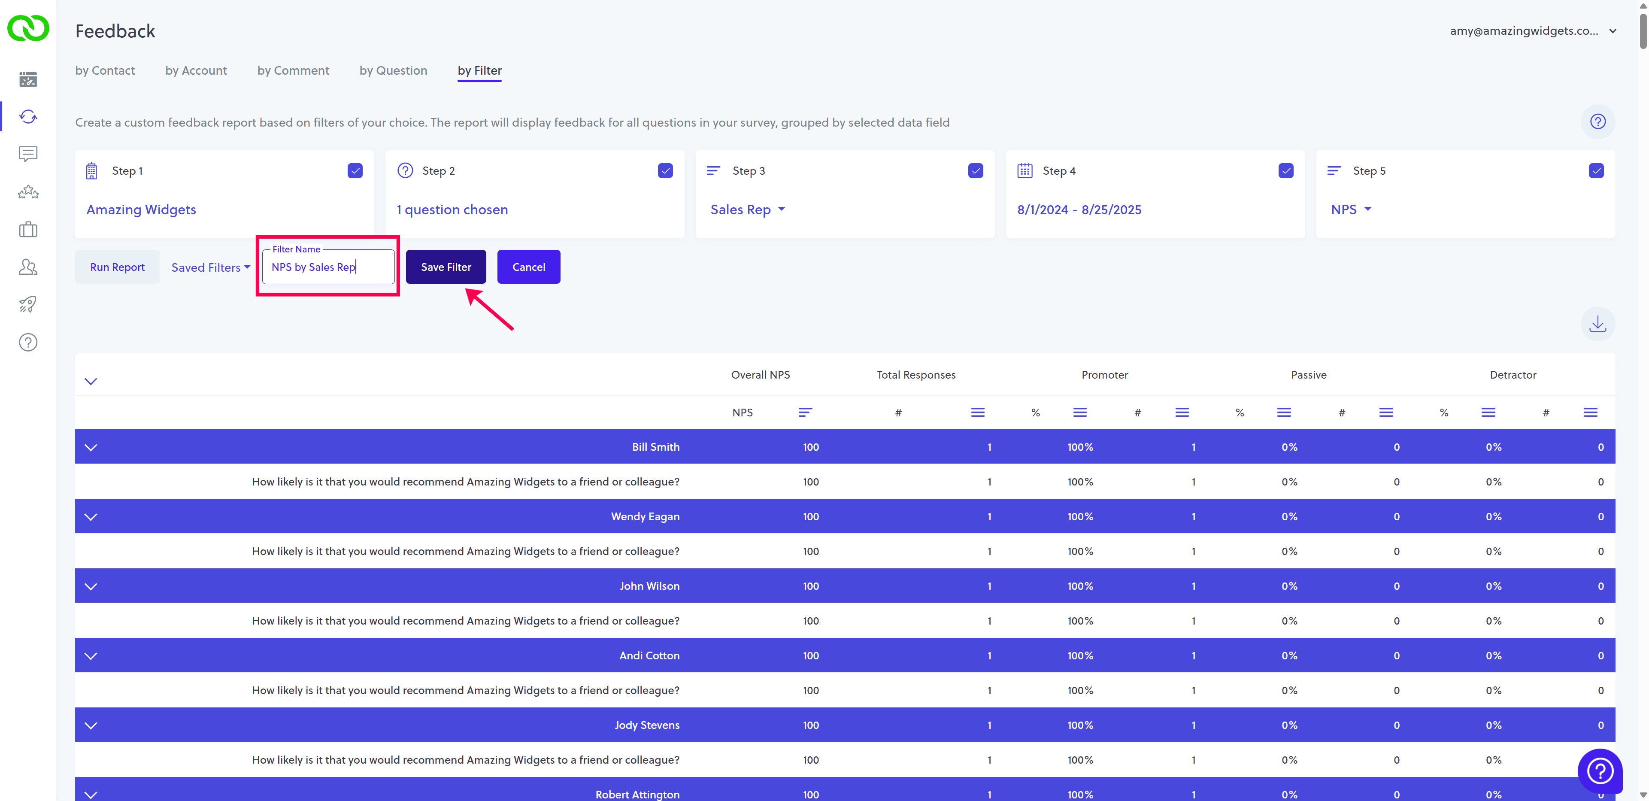Open the feedback loop icon in sidebar
The image size is (1649, 801).
tap(28, 116)
